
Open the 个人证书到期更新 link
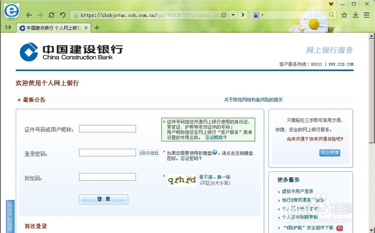point(300,217)
